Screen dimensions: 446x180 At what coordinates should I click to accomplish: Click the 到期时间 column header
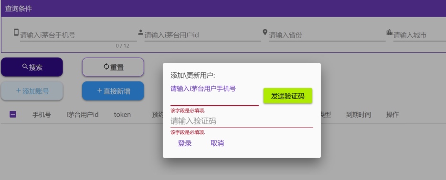(x=359, y=114)
